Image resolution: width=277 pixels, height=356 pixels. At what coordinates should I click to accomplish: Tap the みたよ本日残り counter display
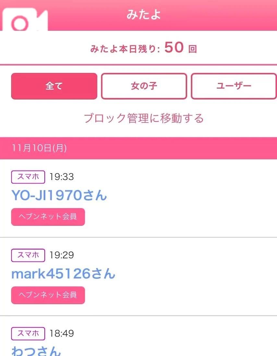tap(143, 47)
